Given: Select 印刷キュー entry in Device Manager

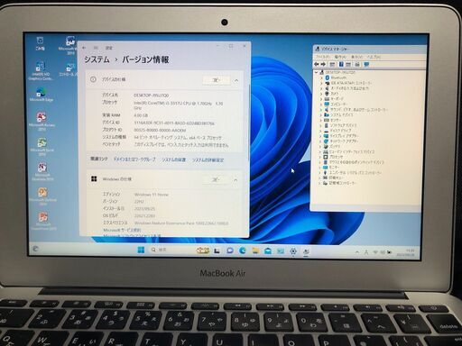Looking at the screenshot, I should 336,178.
